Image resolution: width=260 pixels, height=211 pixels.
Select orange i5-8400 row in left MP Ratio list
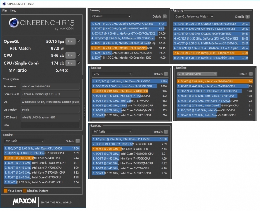coord(42,158)
